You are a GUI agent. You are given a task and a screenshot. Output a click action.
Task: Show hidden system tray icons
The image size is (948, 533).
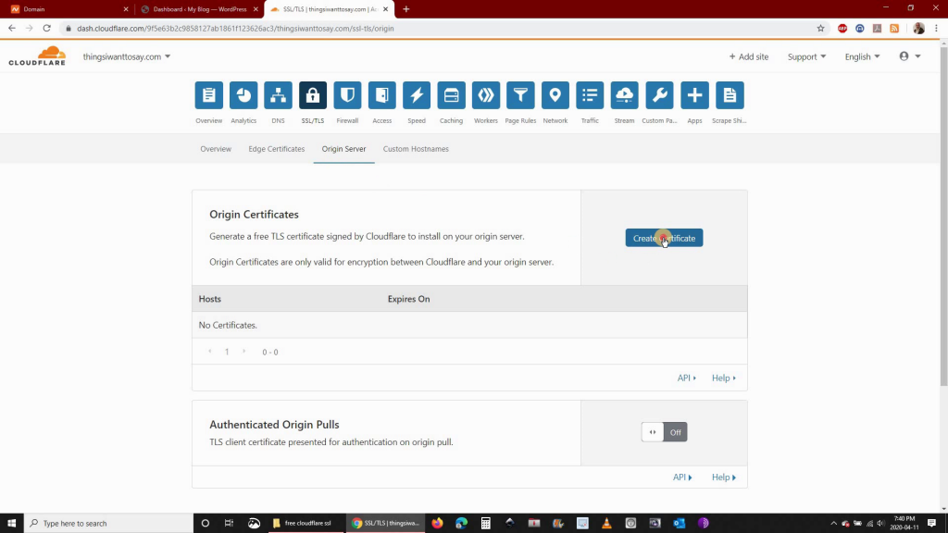click(834, 524)
